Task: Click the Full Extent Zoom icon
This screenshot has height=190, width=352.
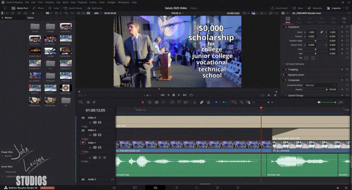Action: (x=234, y=102)
